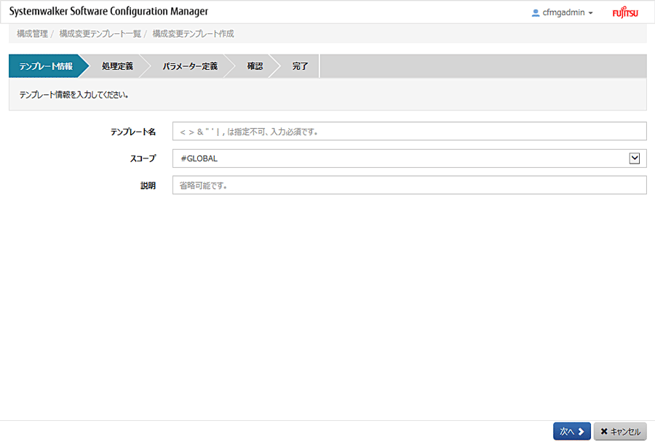Click the Fujitsu logo

pyautogui.click(x=625, y=12)
